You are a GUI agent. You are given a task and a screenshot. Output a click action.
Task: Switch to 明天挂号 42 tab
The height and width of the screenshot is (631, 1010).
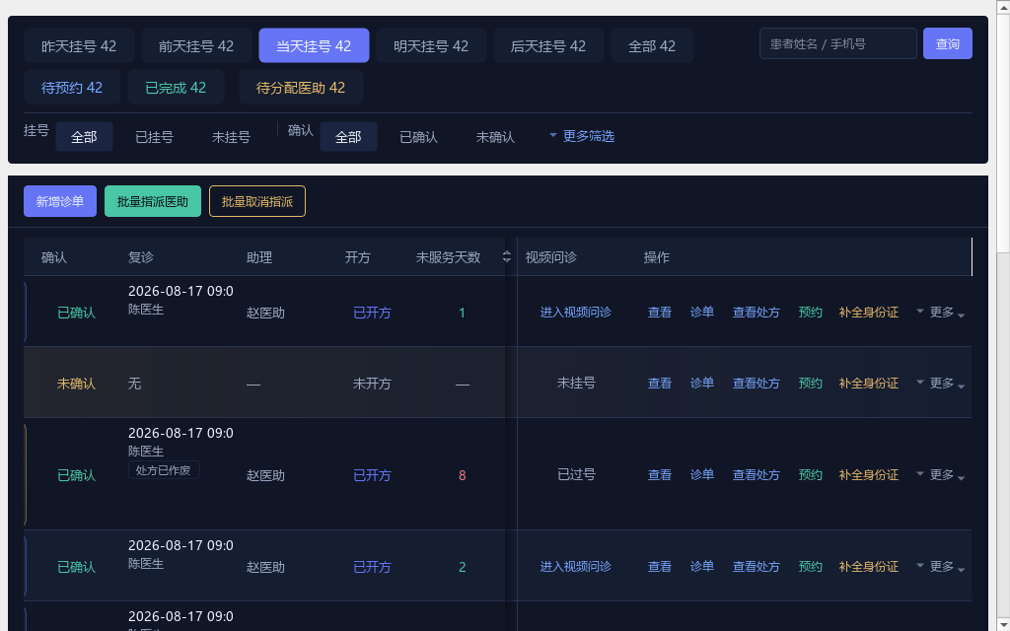pyautogui.click(x=431, y=45)
